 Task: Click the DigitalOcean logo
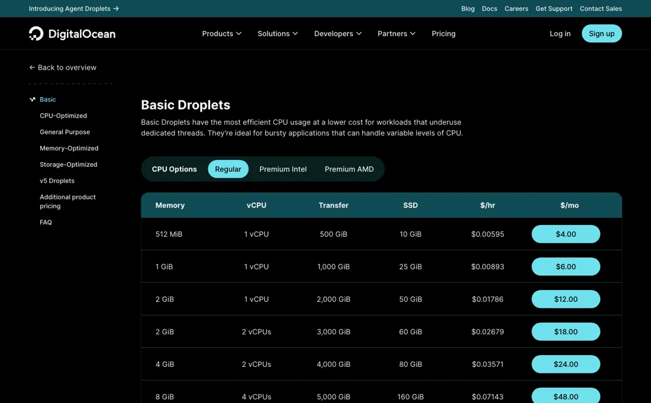click(x=72, y=34)
